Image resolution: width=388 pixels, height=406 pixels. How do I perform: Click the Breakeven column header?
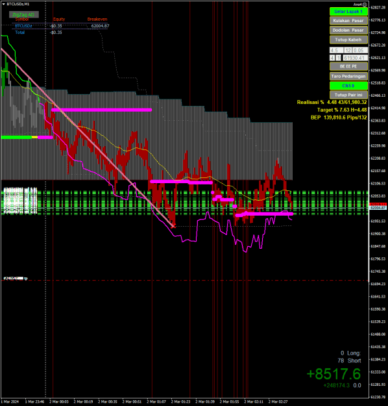coord(97,19)
